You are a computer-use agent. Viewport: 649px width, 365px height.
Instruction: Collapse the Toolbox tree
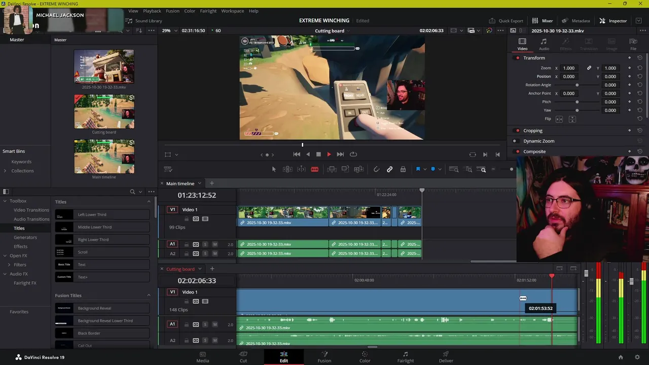tap(5, 201)
